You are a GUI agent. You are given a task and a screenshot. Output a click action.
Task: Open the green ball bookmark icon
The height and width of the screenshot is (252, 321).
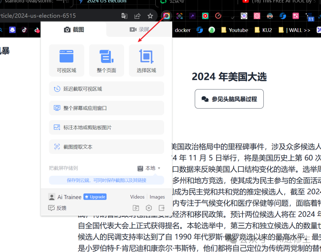(x=212, y=30)
